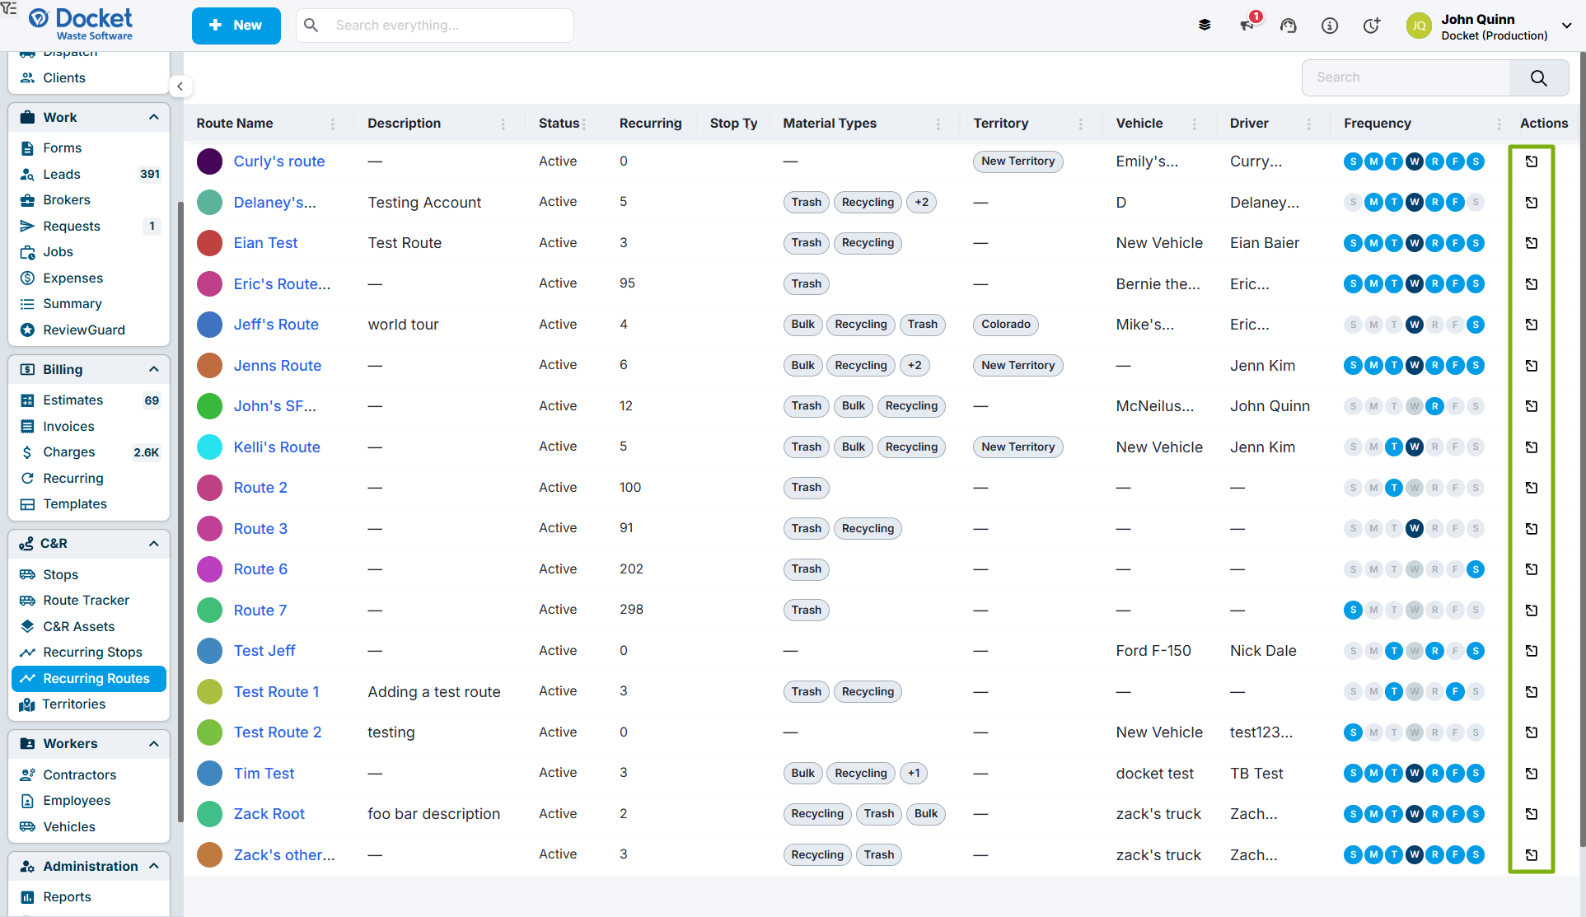Click the action icon for Test Jeff
The width and height of the screenshot is (1586, 917).
pos(1532,651)
